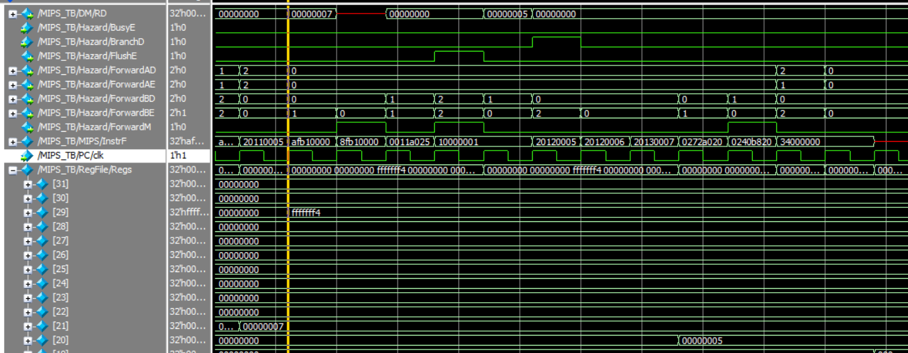908x353 pixels.
Task: Click the signal icon for Hazard/BranchD
Action: 27,42
